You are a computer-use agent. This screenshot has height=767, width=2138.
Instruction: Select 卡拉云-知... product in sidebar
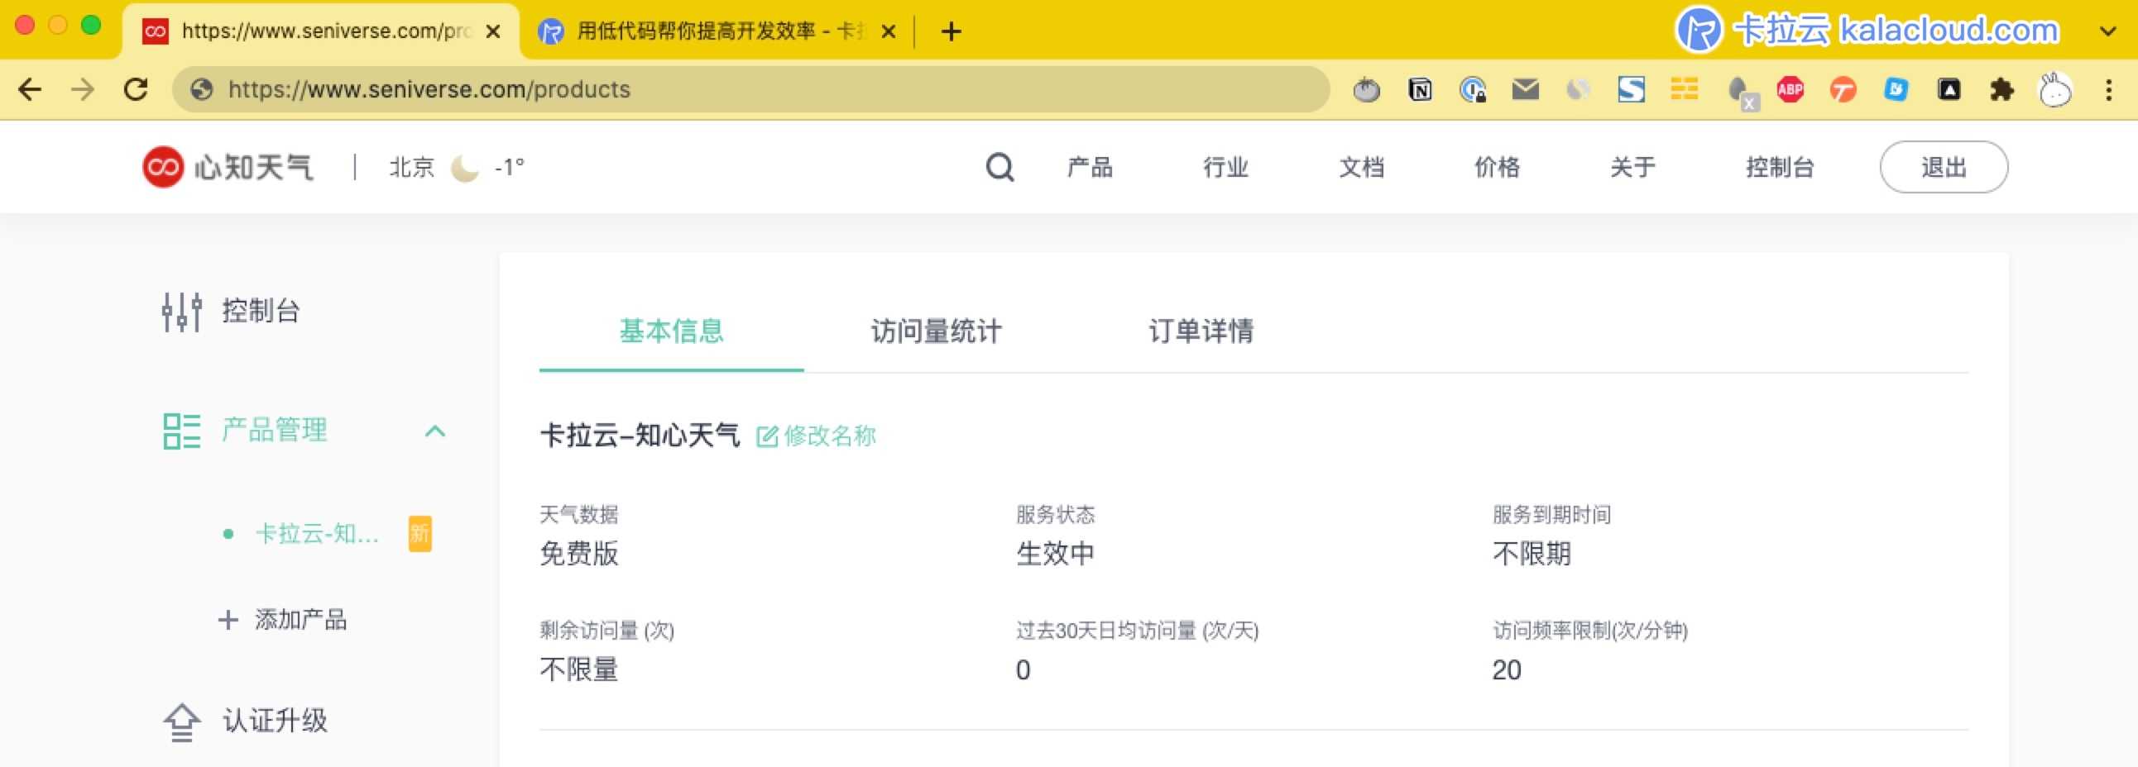[317, 534]
